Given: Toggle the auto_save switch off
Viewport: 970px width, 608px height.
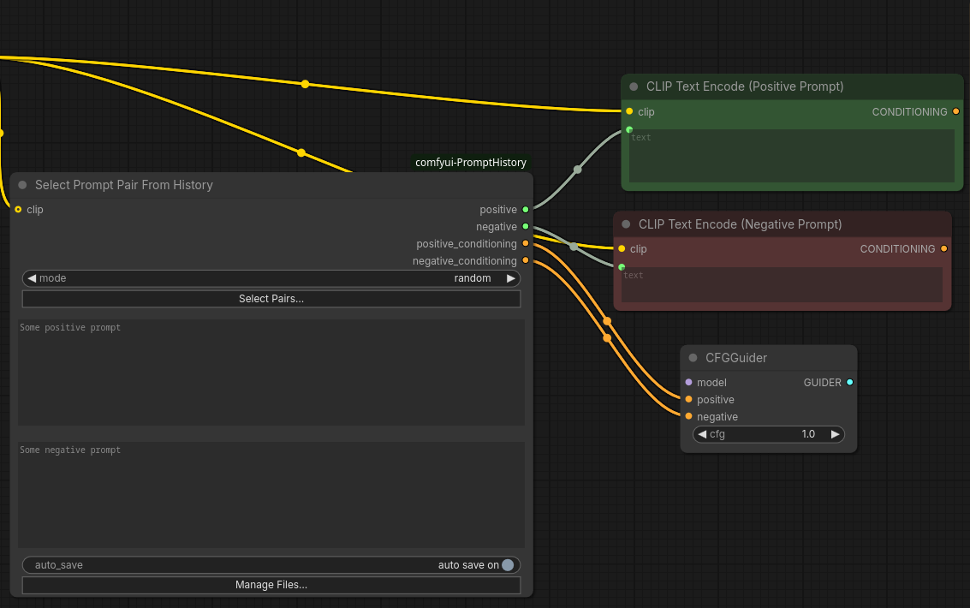Looking at the screenshot, I should pyautogui.click(x=508, y=564).
